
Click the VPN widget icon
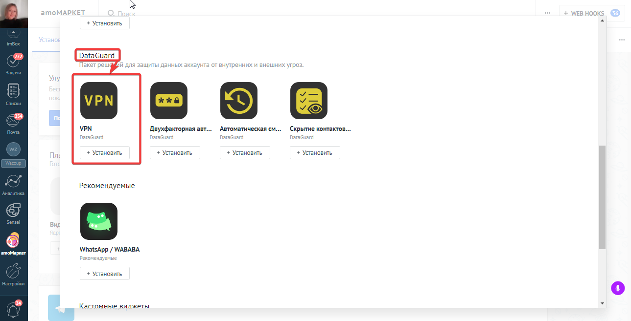(99, 101)
